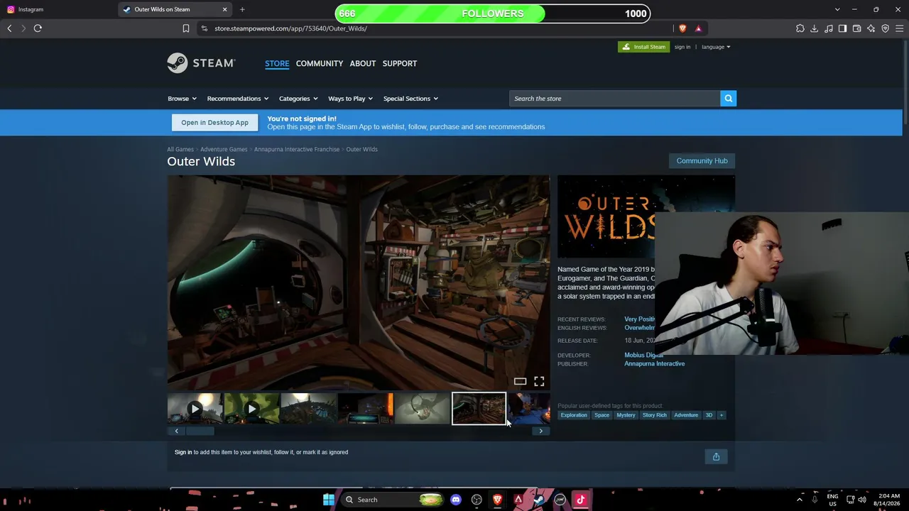
Task: Open TikTok app from the taskbar
Action: (580, 500)
